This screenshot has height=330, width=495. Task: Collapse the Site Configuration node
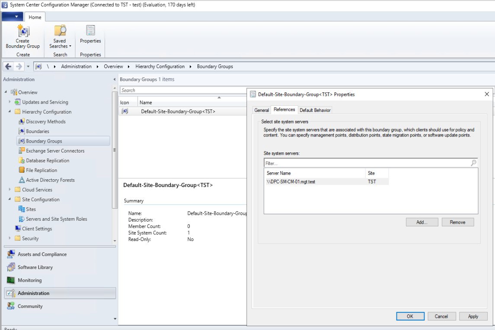pyautogui.click(x=10, y=199)
